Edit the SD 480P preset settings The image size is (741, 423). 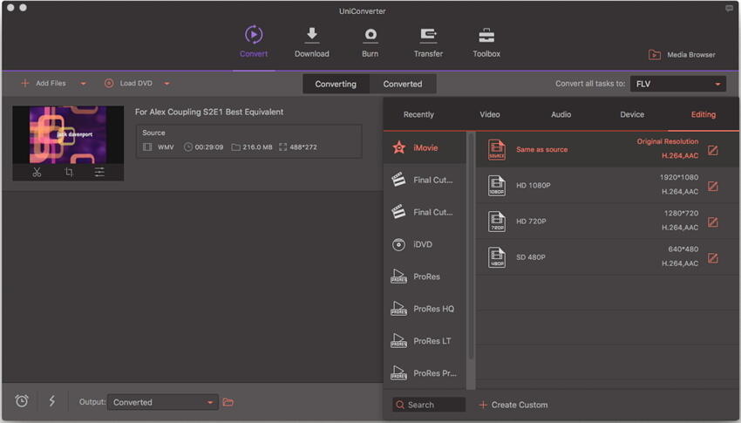click(712, 258)
